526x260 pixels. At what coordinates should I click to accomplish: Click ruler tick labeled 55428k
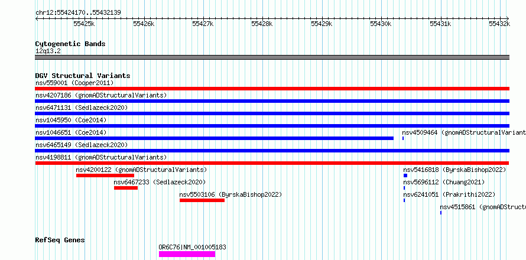tap(262, 24)
